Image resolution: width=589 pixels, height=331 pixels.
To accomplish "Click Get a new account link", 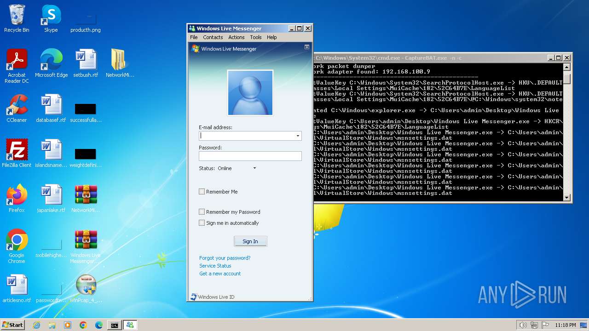I will (220, 274).
